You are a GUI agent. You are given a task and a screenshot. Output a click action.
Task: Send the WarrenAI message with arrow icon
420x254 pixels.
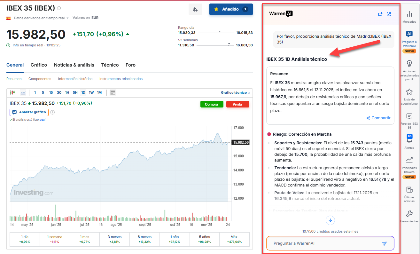[x=385, y=244]
